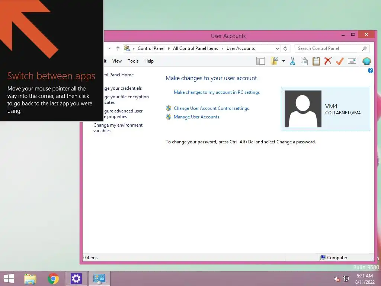Expand the address bar history dropdown
381x286 pixels.
277,48
